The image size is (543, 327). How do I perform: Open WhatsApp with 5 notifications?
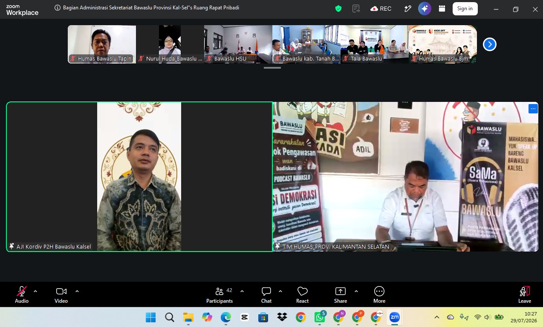320,317
